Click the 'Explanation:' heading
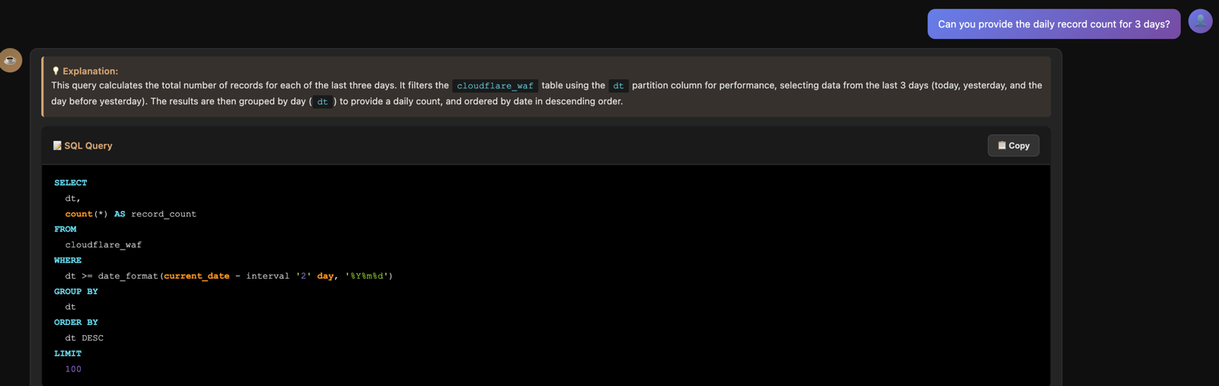This screenshot has height=386, width=1219. [x=90, y=71]
